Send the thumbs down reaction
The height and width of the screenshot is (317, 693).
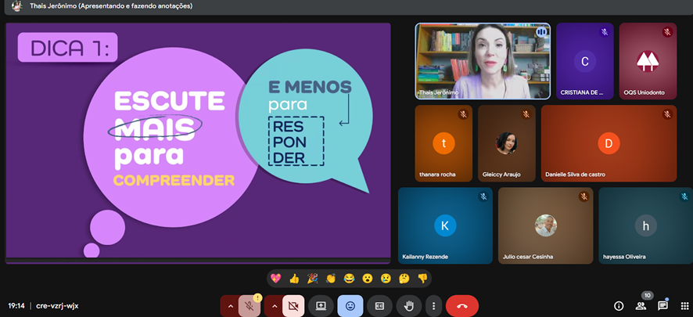point(422,278)
